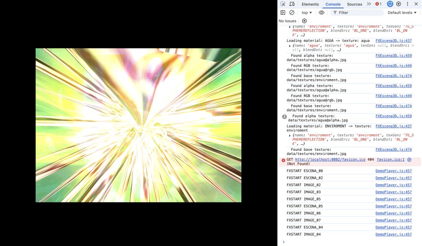The height and width of the screenshot is (246, 422).
Task: Activate the inspect element picker icon
Action: [283, 4]
